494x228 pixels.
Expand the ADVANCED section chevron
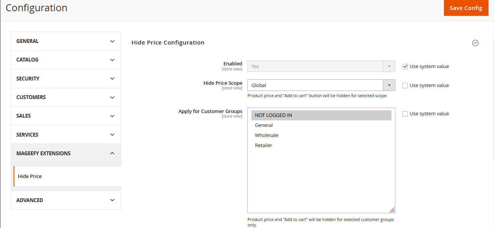coord(112,200)
